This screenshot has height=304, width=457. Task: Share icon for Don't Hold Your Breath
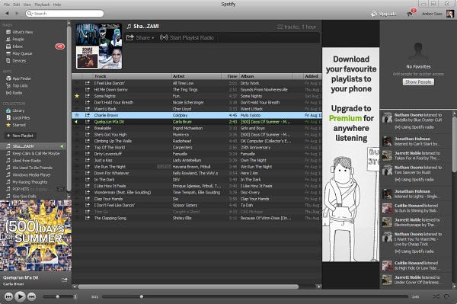pos(87,102)
